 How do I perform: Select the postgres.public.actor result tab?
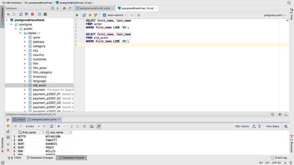click(44, 119)
